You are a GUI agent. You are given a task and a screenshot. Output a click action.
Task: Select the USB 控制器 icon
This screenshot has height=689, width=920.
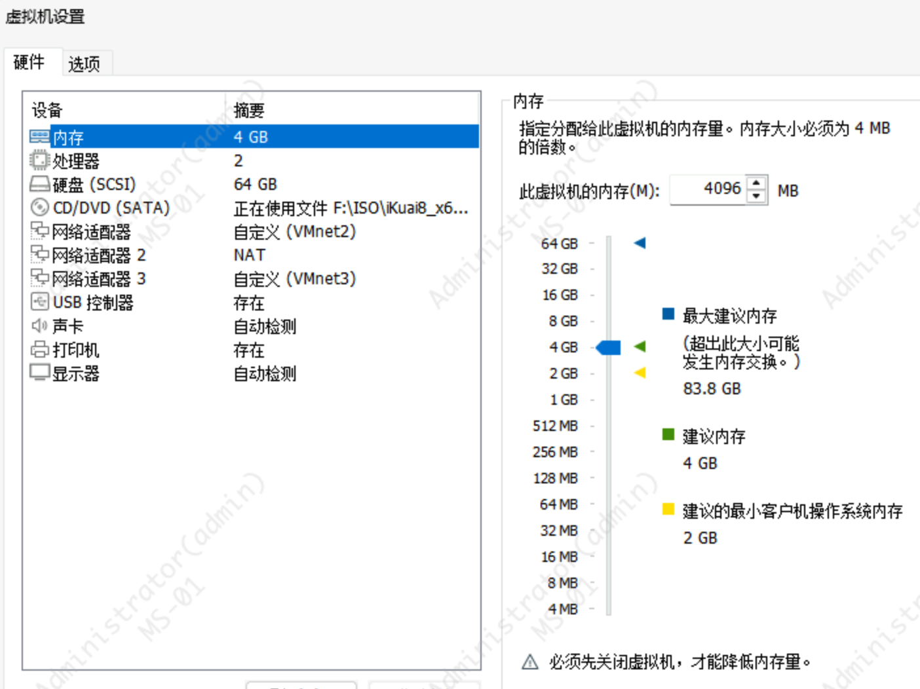pos(39,302)
